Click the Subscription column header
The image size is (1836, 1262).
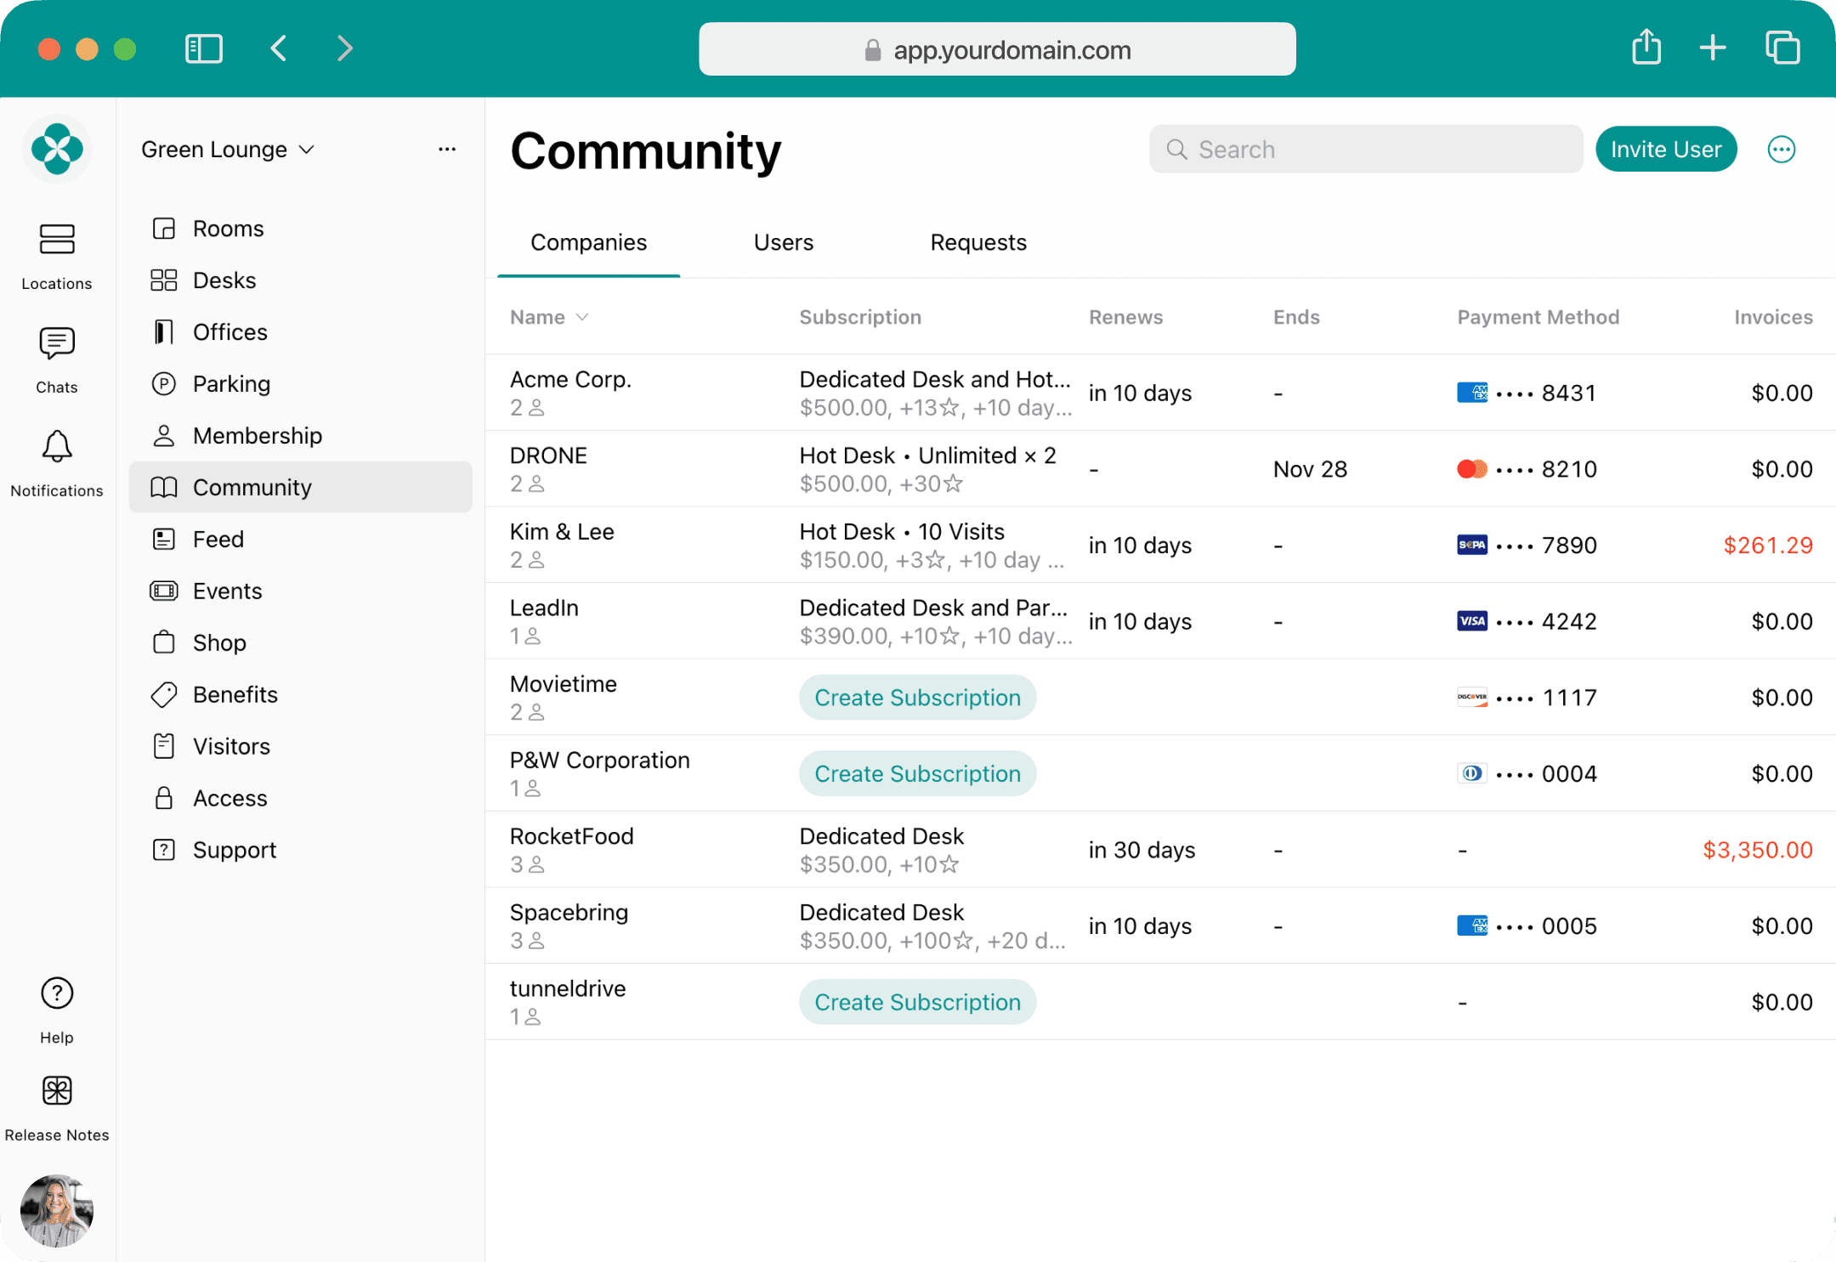[x=860, y=317]
